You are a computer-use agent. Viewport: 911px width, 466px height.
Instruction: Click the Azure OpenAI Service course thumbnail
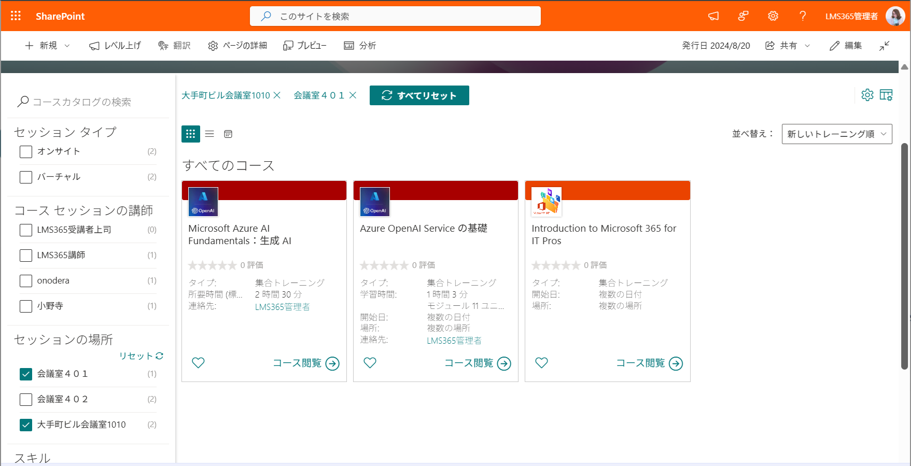pos(375,202)
